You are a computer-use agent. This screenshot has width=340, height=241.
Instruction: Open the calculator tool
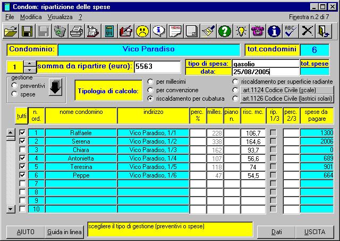click(x=109, y=31)
